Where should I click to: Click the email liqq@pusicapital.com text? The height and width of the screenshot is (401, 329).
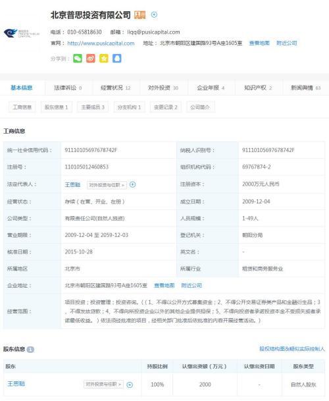click(x=153, y=32)
